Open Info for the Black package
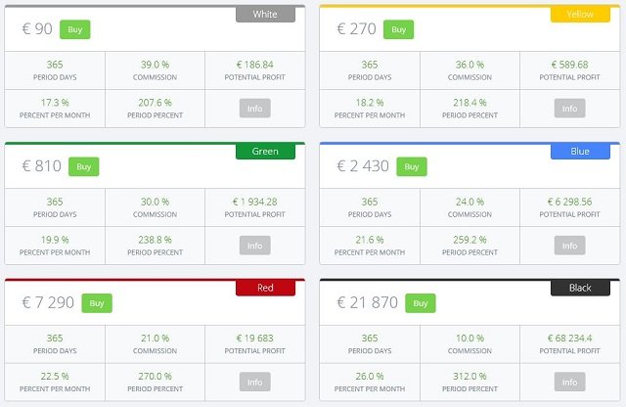This screenshot has height=407, width=626. click(x=569, y=382)
